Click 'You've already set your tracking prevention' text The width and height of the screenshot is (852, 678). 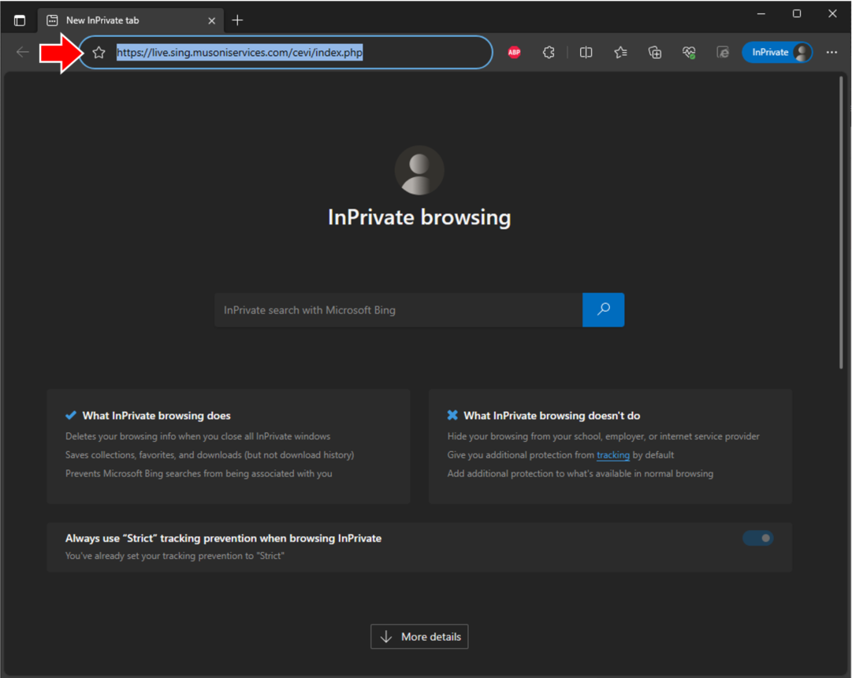pos(175,556)
